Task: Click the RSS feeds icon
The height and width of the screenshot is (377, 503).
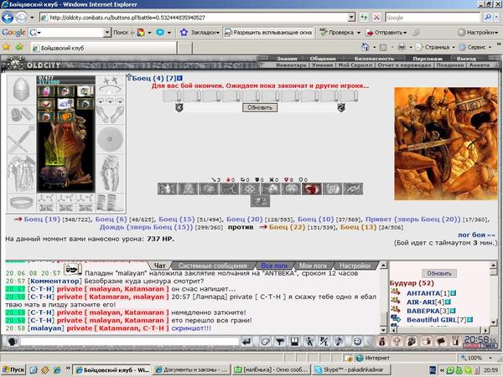Action: coord(383,48)
